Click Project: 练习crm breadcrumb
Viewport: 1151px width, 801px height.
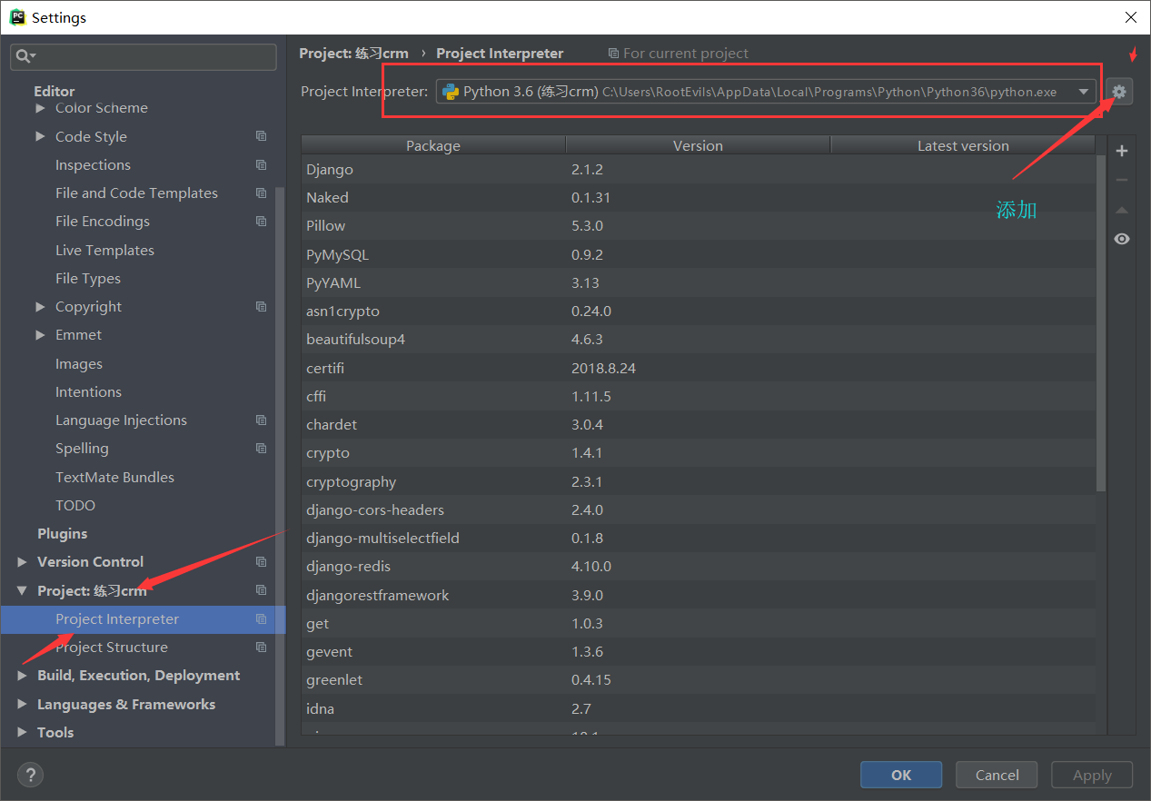[353, 53]
